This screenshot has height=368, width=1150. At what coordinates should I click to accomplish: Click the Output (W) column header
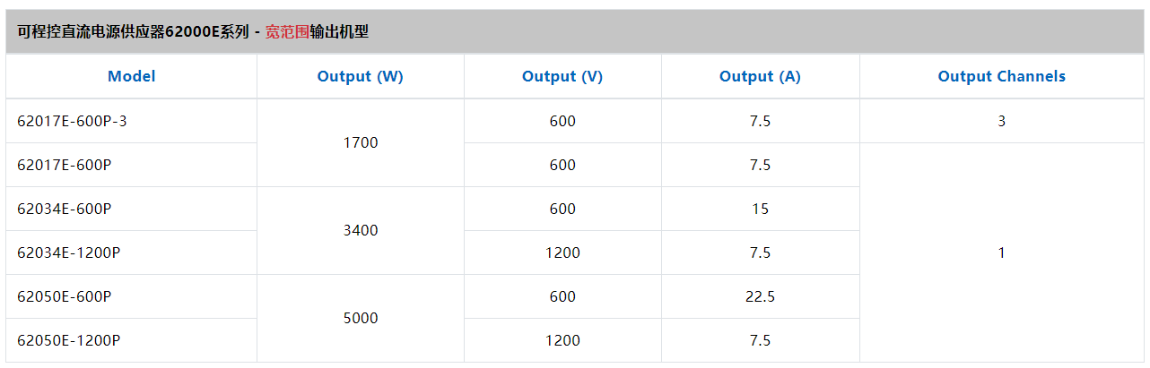coord(361,77)
